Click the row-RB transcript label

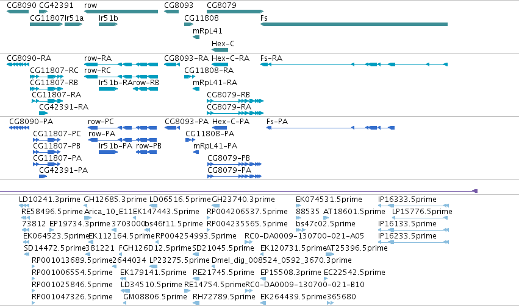(146, 83)
